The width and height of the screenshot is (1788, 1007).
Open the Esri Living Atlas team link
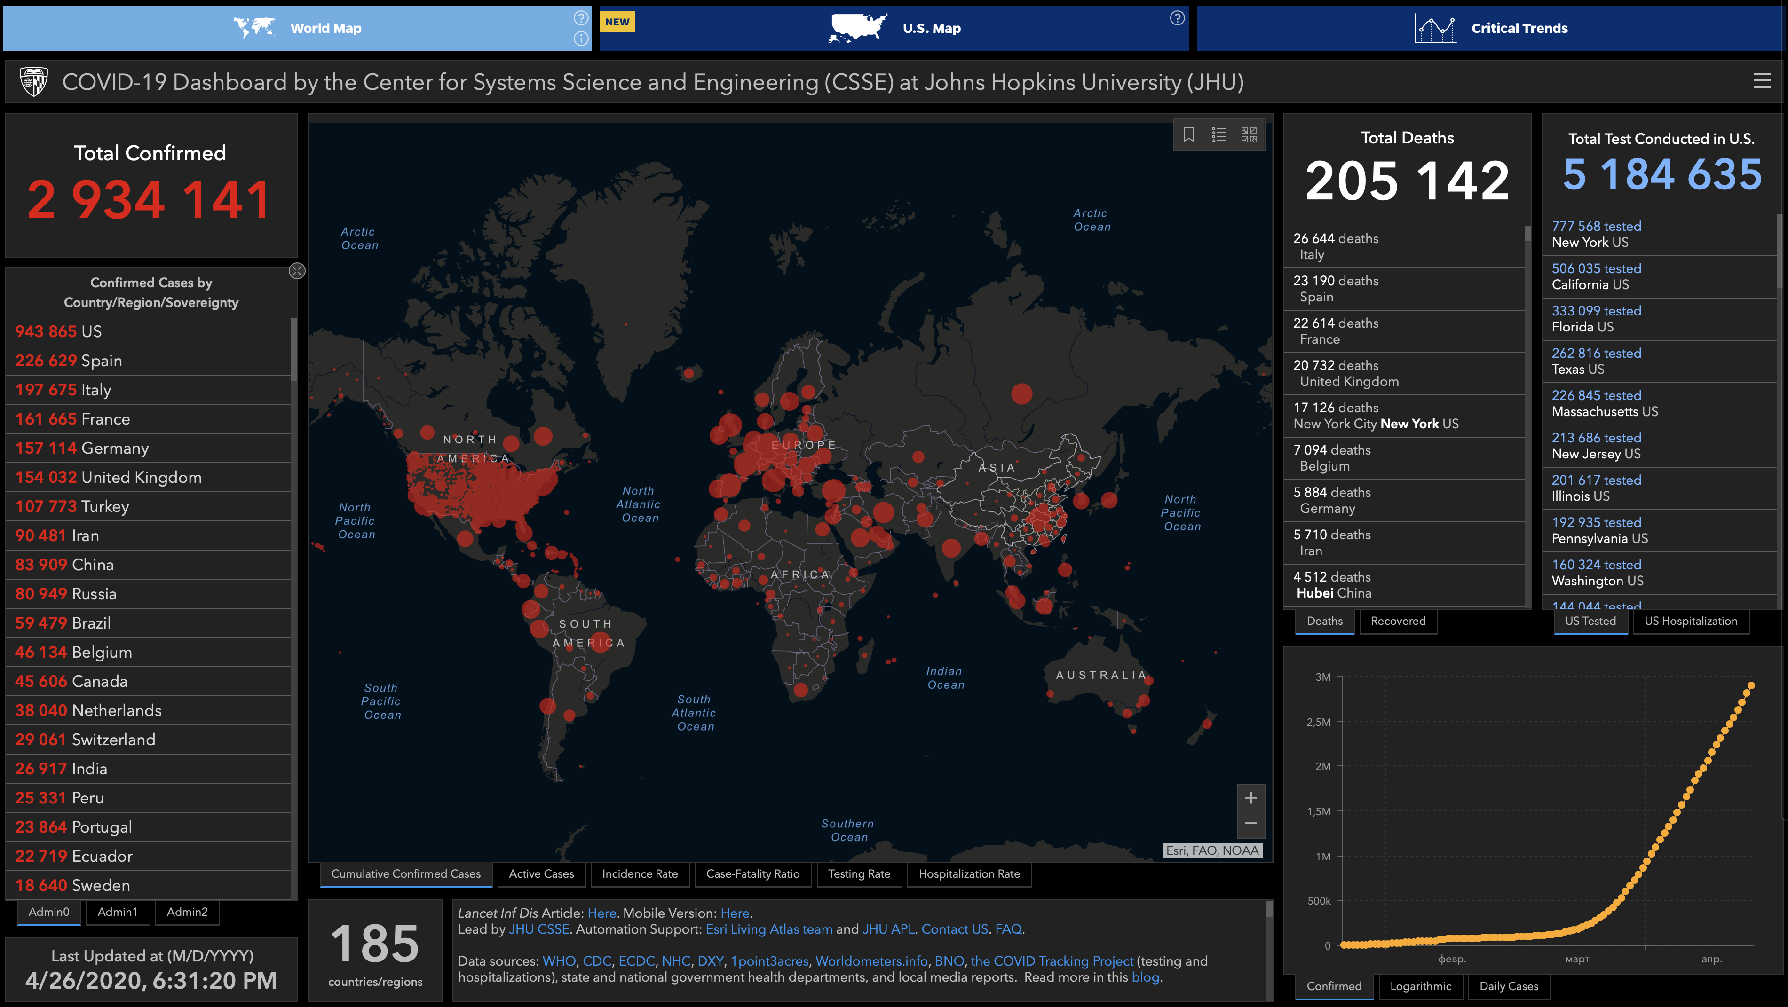tap(769, 928)
